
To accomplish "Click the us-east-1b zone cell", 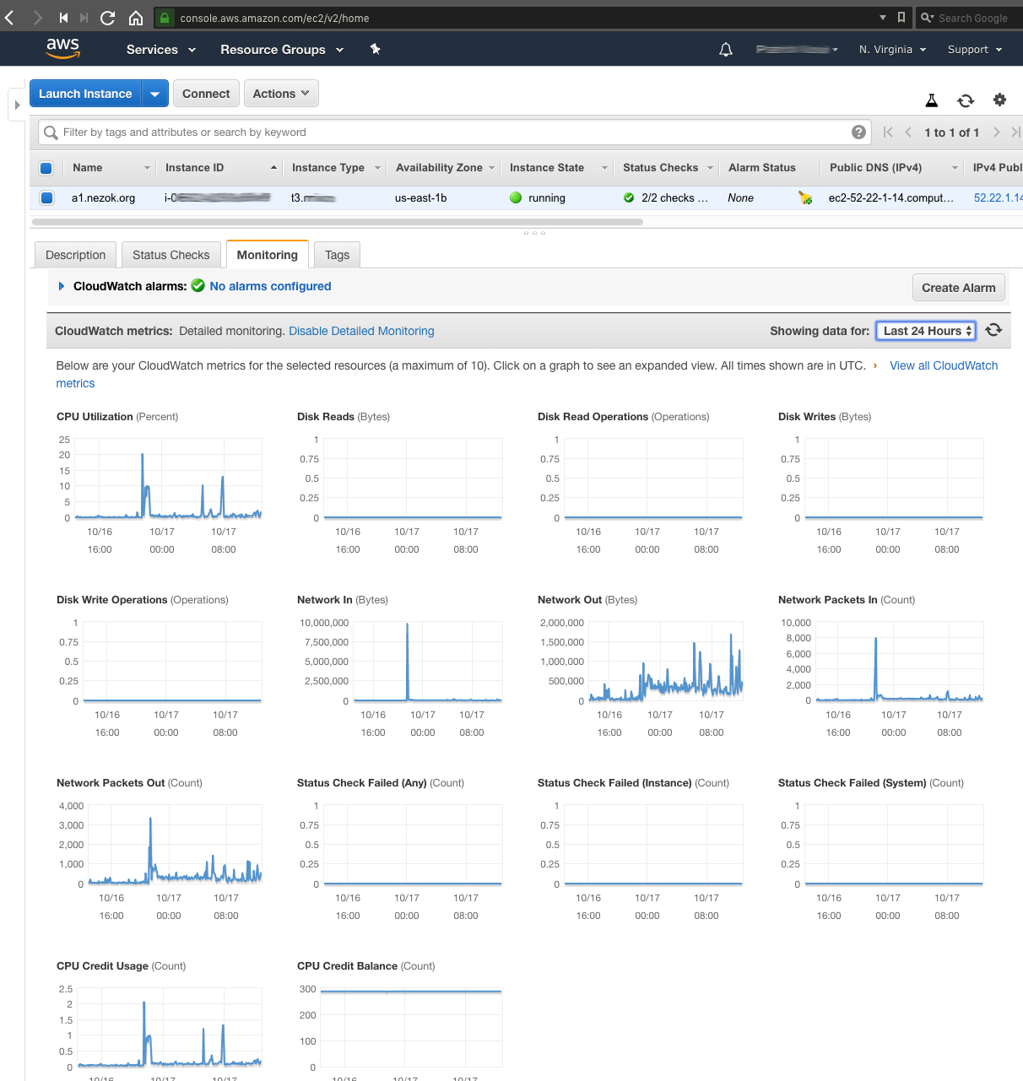I will [x=420, y=197].
